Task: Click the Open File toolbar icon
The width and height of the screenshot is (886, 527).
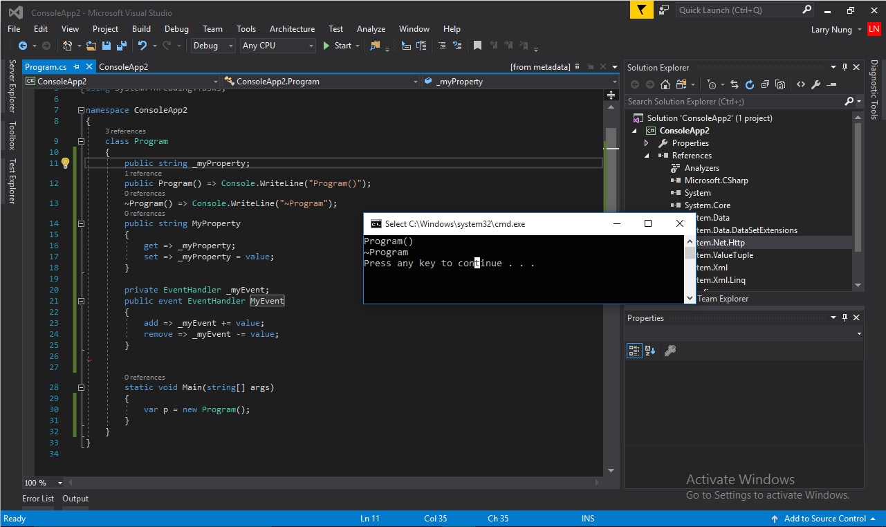Action: (91, 46)
